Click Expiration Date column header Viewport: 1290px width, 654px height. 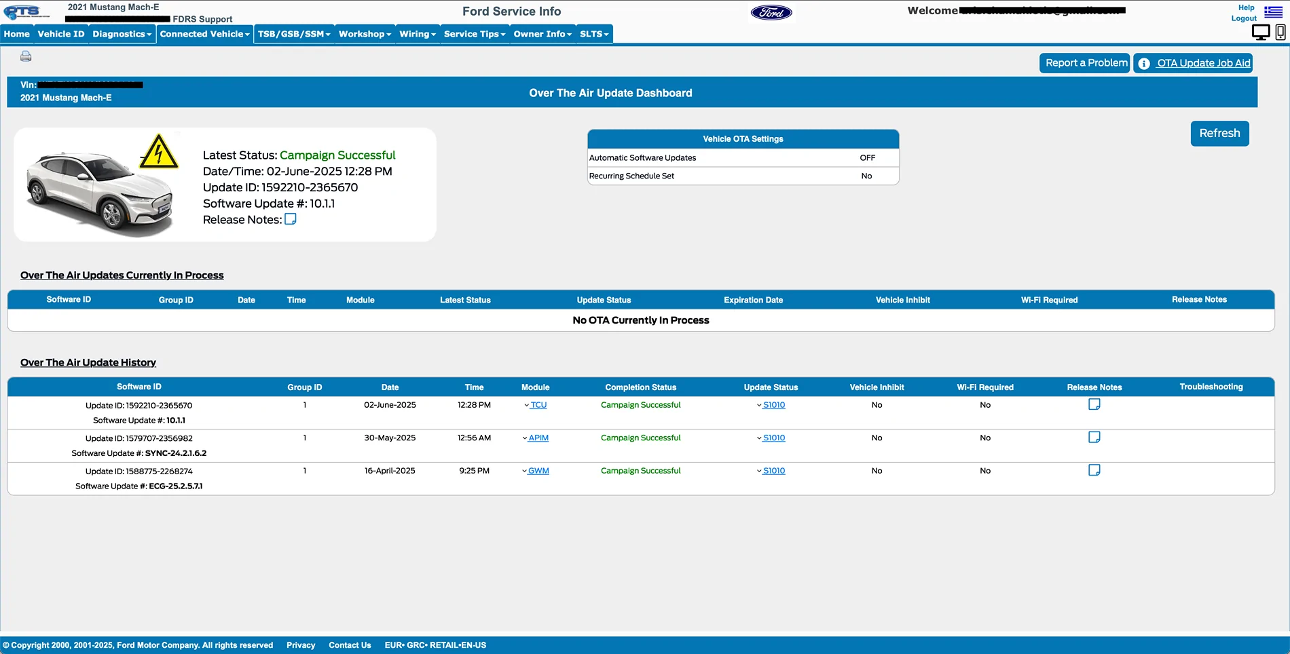tap(753, 300)
